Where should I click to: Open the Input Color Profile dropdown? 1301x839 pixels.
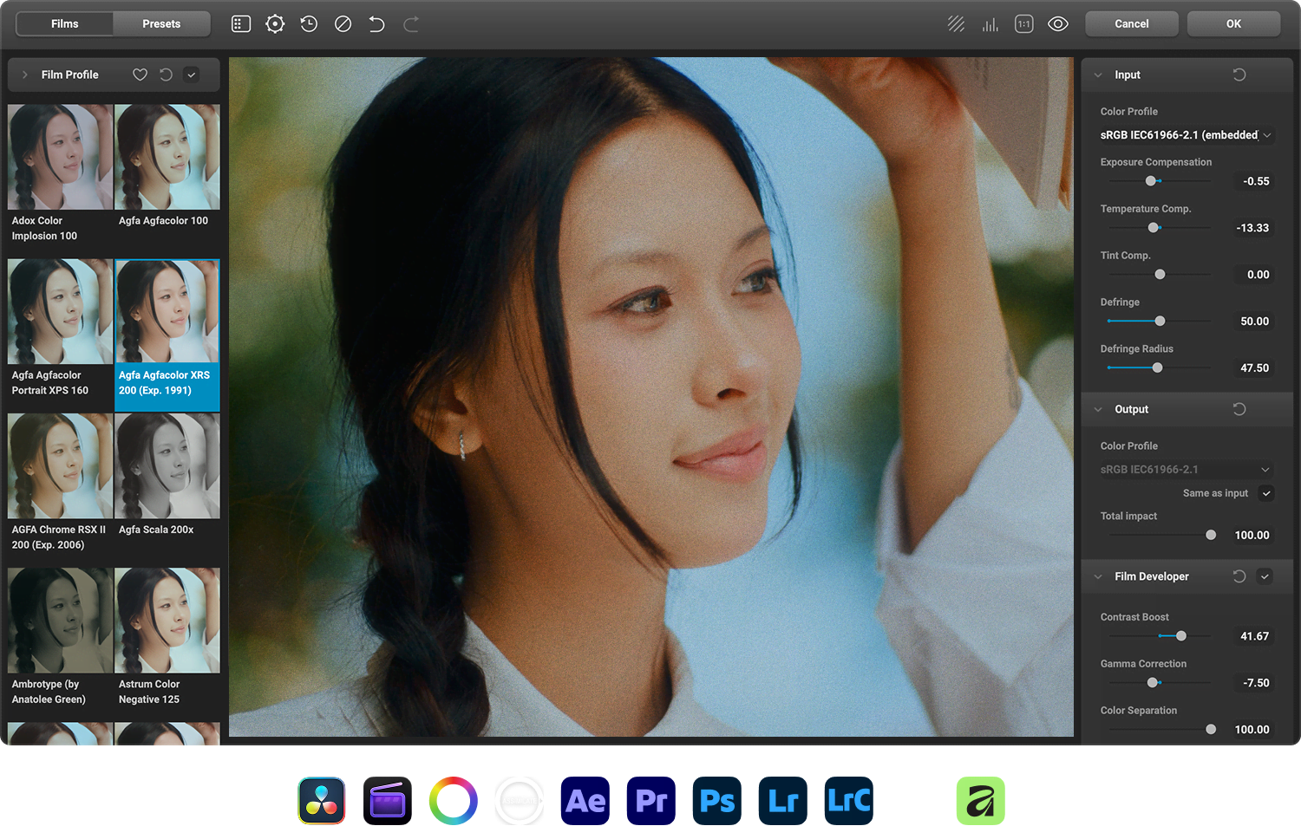[x=1186, y=135]
